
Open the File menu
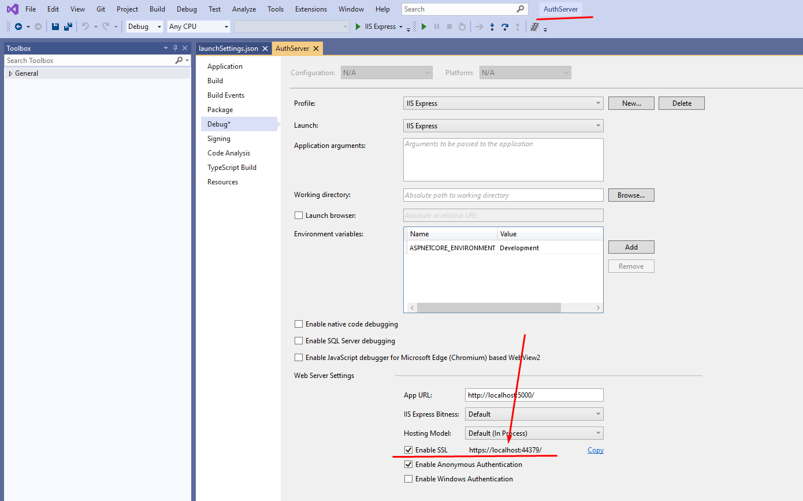coord(31,9)
